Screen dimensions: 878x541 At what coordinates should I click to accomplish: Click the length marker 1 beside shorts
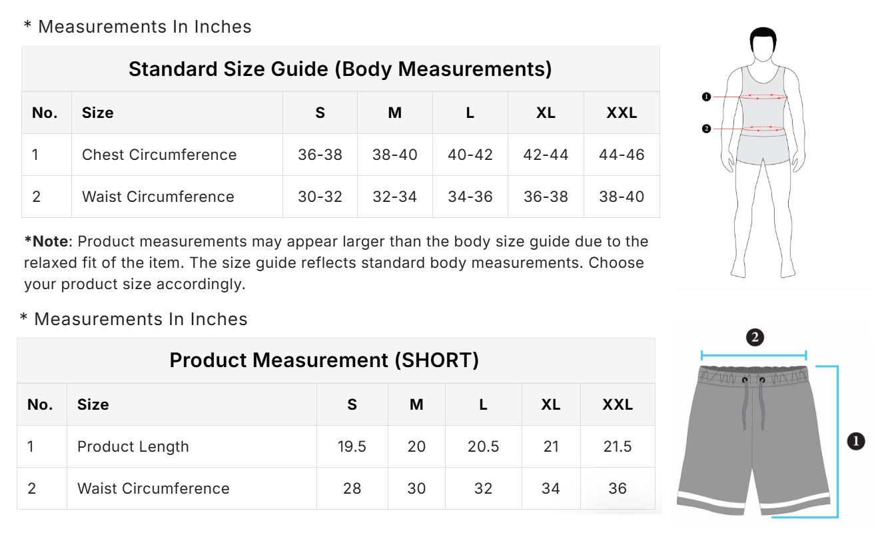856,440
